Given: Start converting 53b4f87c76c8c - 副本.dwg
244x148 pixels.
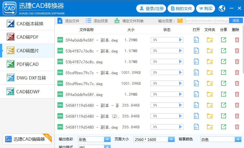Looking at the screenshot, I should tap(180, 51).
